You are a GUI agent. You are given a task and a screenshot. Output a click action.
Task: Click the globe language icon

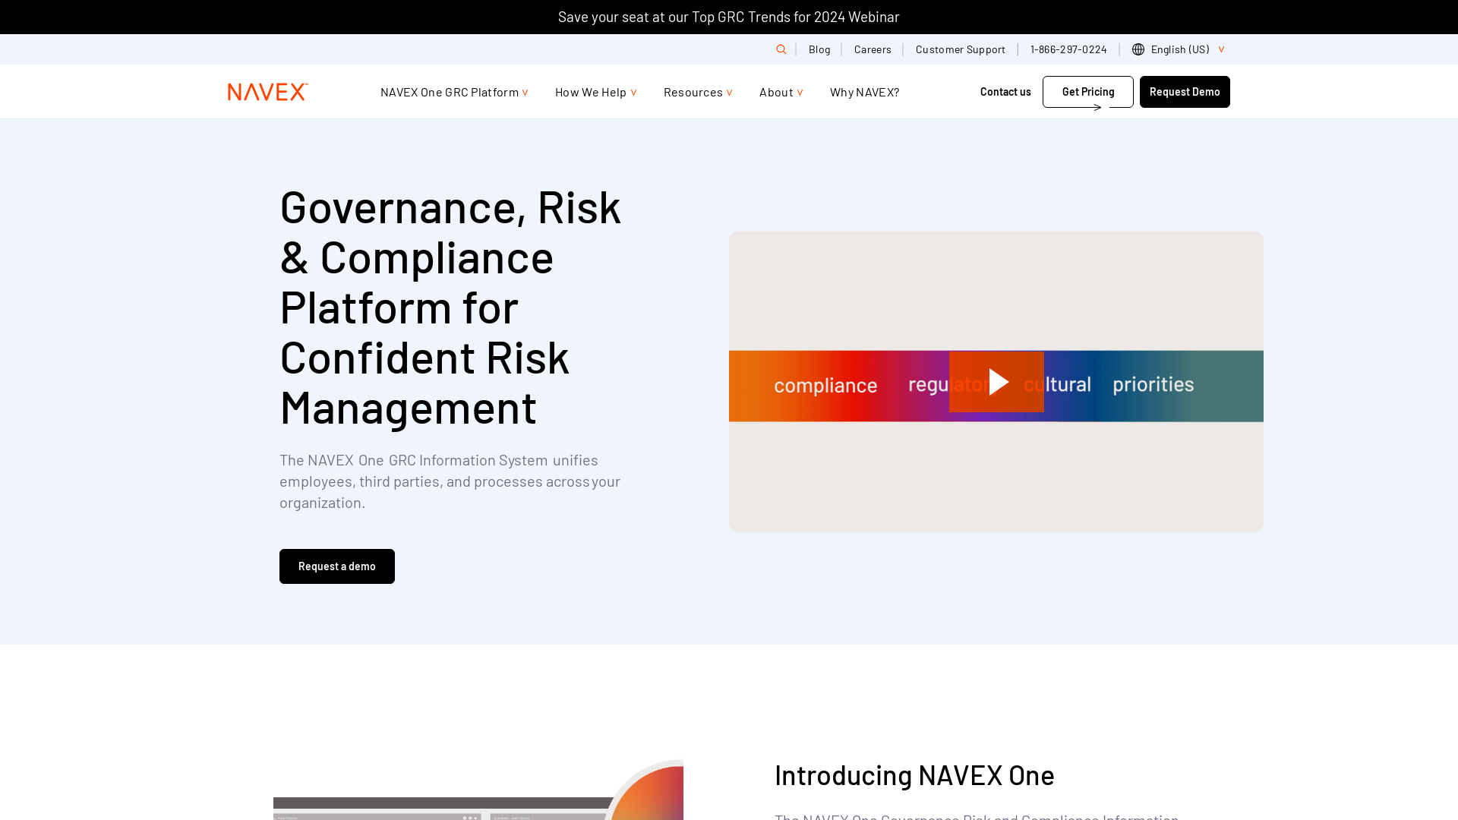coord(1138,49)
